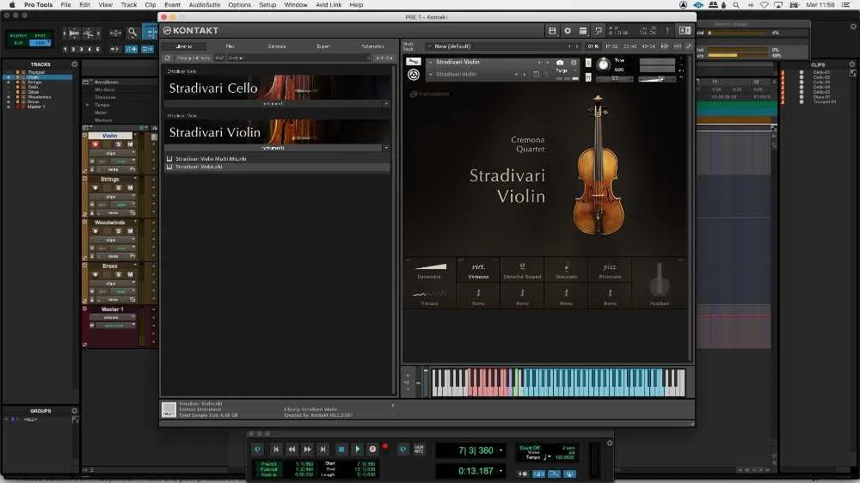Viewport: 860px width, 483px height.
Task: Open Violin track view selector dropdown
Action: coord(112,154)
